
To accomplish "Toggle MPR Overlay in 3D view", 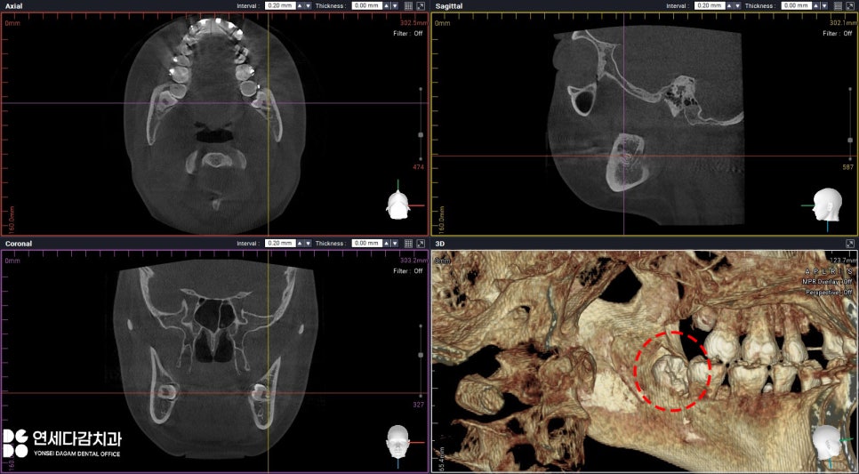I will pos(827,281).
